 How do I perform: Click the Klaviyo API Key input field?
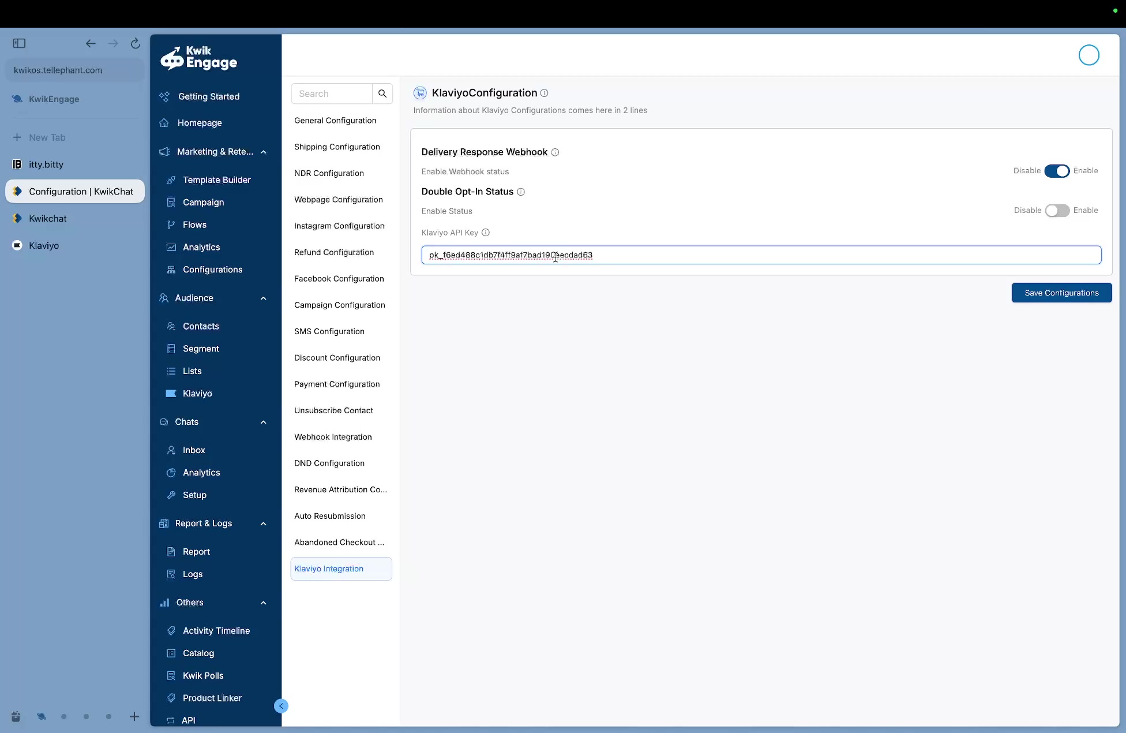[761, 255]
